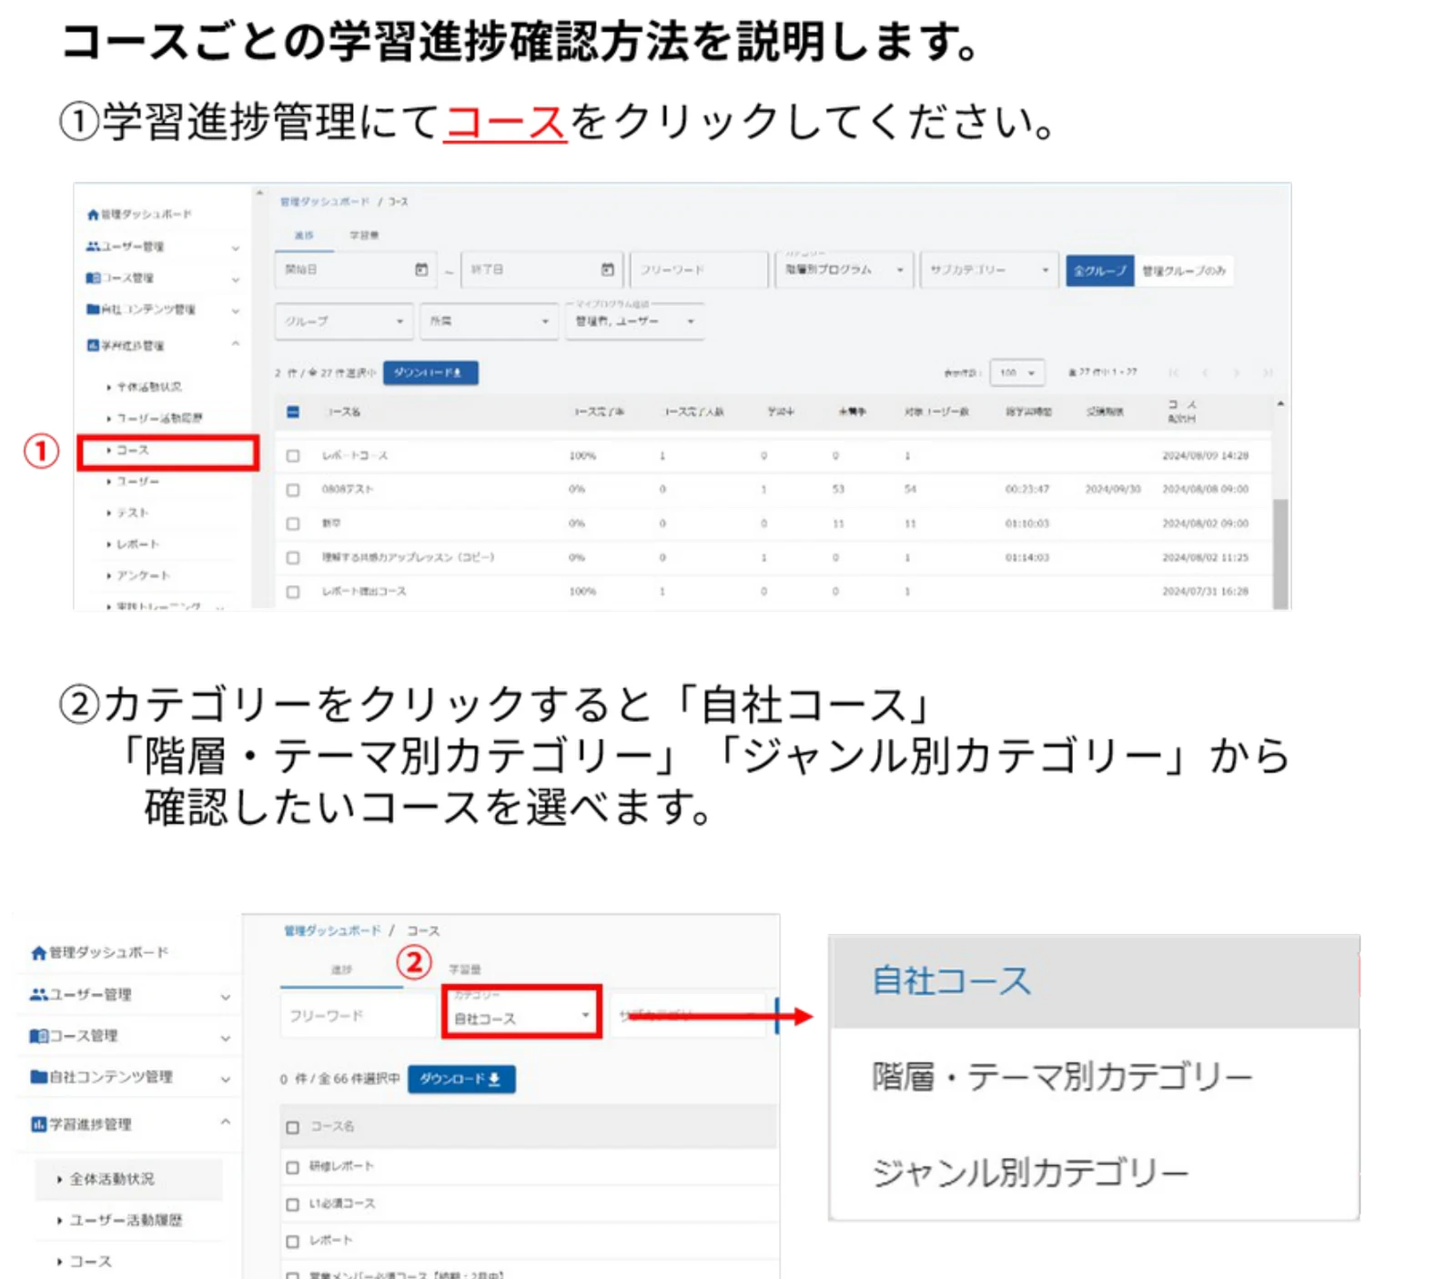Image resolution: width=1456 pixels, height=1279 pixels.
Task: Check the レポート提出コース row checkbox
Action: coord(293,592)
